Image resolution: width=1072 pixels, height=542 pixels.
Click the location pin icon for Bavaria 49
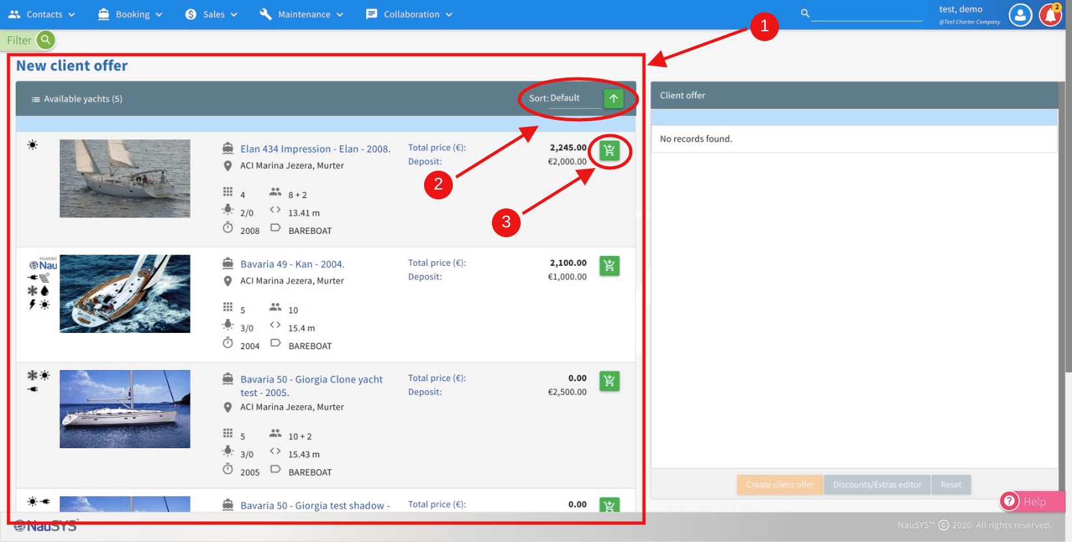pyautogui.click(x=228, y=281)
